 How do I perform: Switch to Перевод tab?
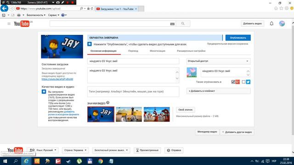pyautogui.click(x=133, y=51)
